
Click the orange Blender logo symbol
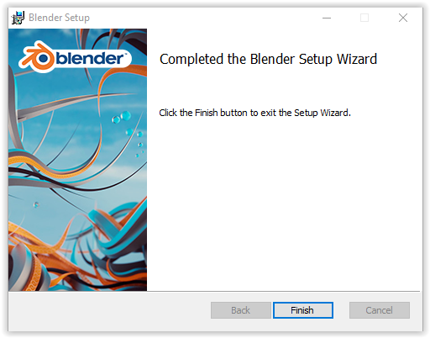[x=36, y=57]
